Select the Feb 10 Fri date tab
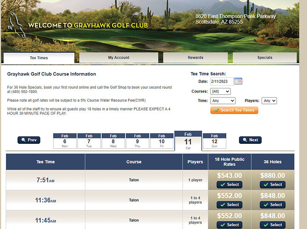Image resolution: width=307 pixels, height=229 pixels. coord(162,141)
